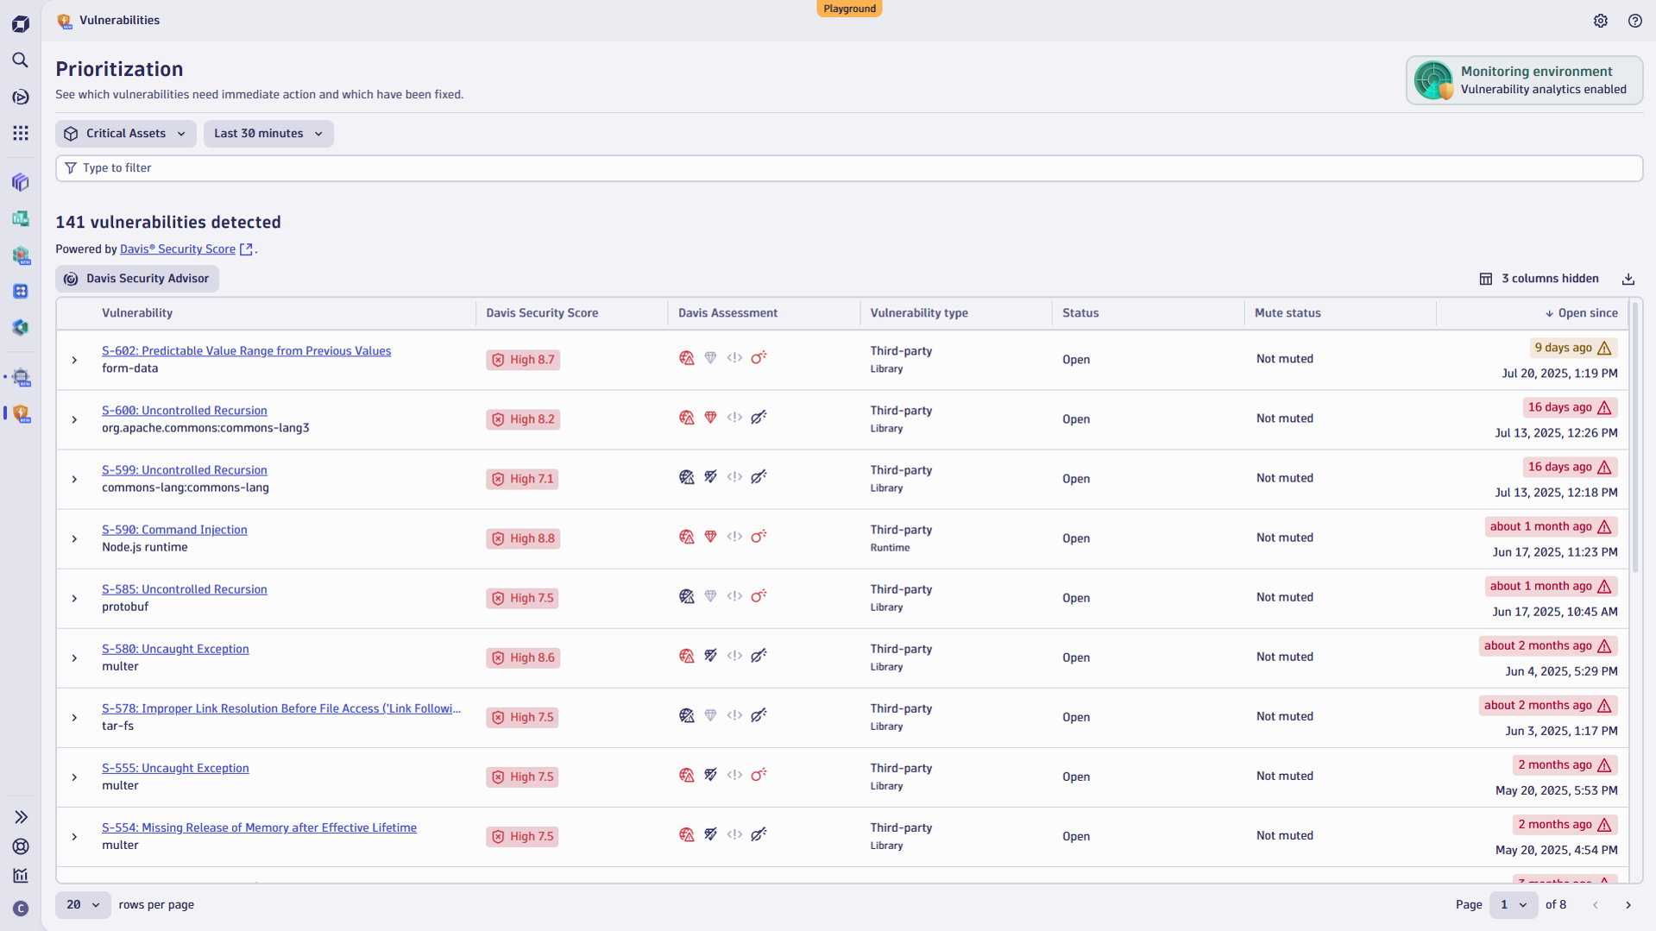
Task: Open Search from the left sidebar
Action: (20, 60)
